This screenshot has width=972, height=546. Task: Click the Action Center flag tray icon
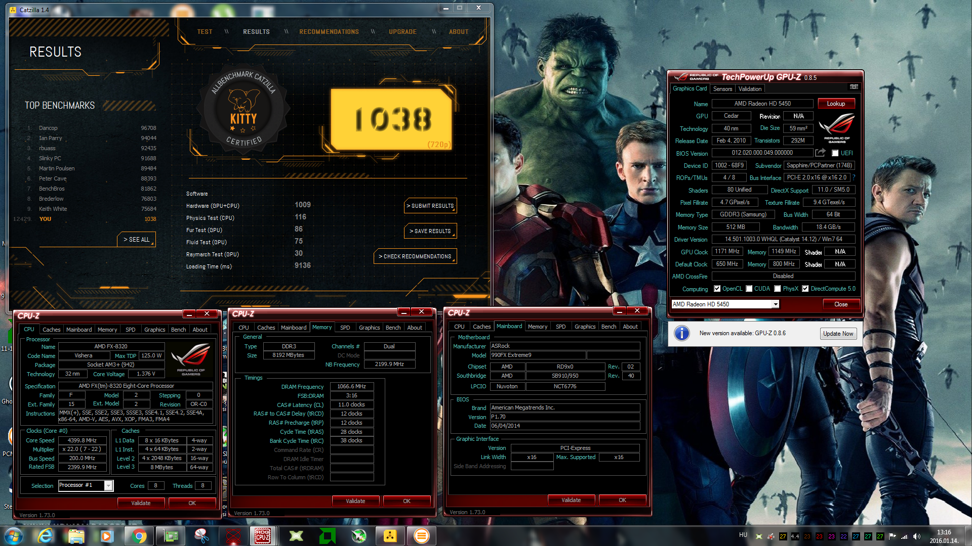click(892, 536)
